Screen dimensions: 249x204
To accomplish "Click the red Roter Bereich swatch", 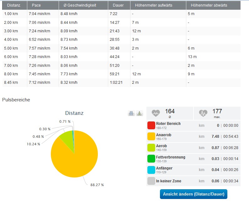I will coord(151,126).
